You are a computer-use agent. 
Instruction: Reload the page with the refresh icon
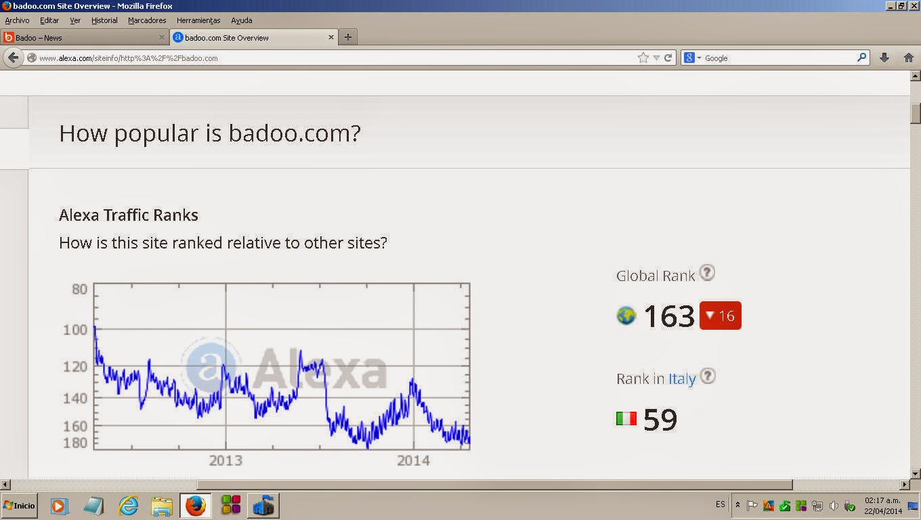668,58
